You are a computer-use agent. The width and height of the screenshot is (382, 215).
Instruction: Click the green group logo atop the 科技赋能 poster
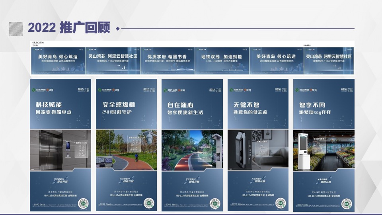33,90
